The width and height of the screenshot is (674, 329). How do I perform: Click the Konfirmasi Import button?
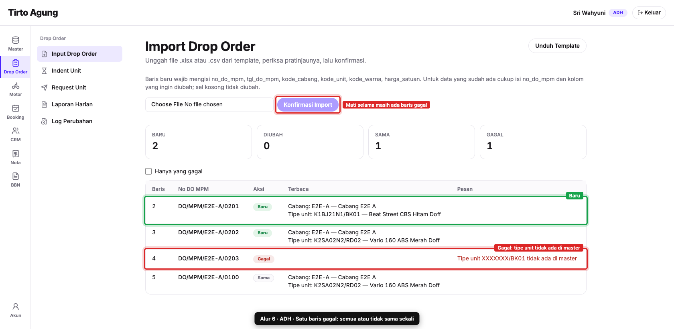308,105
